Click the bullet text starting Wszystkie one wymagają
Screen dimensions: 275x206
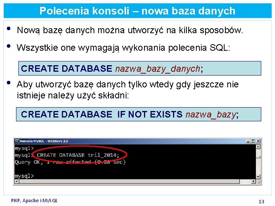pyautogui.click(x=123, y=48)
